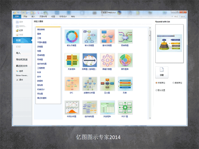Click the template scrollbar down arrow

pyautogui.click(x=150, y=118)
